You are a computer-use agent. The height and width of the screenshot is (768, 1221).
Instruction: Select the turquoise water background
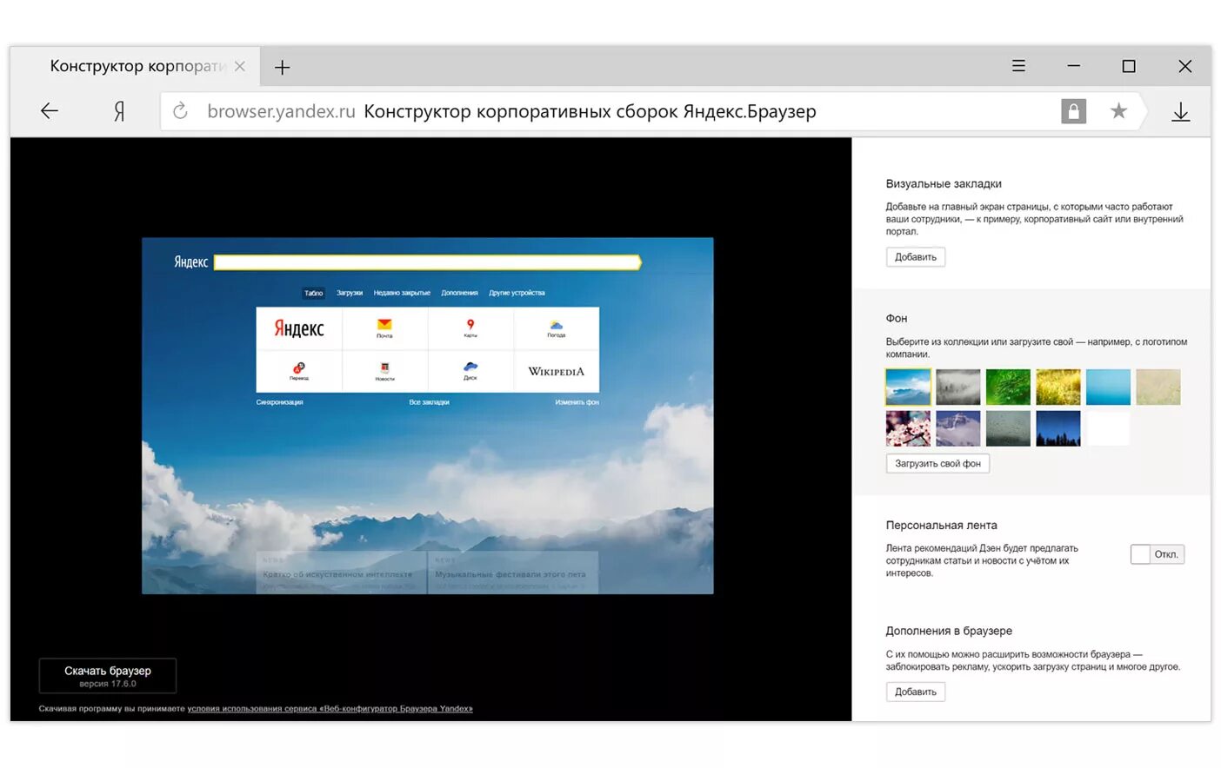pyautogui.click(x=1108, y=387)
